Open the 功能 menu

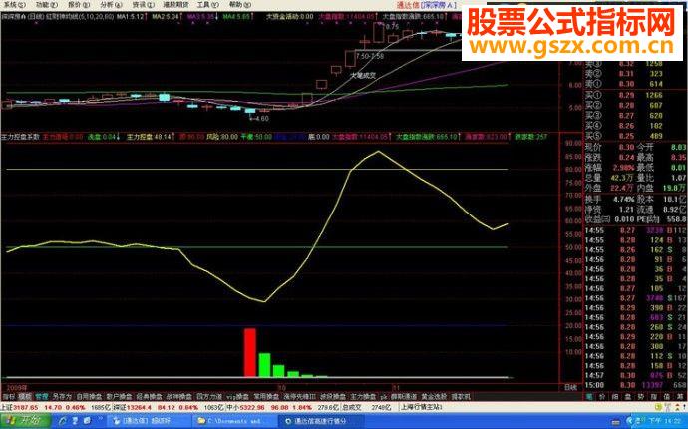(x=46, y=5)
